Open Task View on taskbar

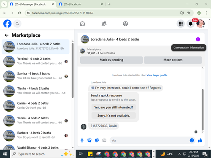(81, 154)
